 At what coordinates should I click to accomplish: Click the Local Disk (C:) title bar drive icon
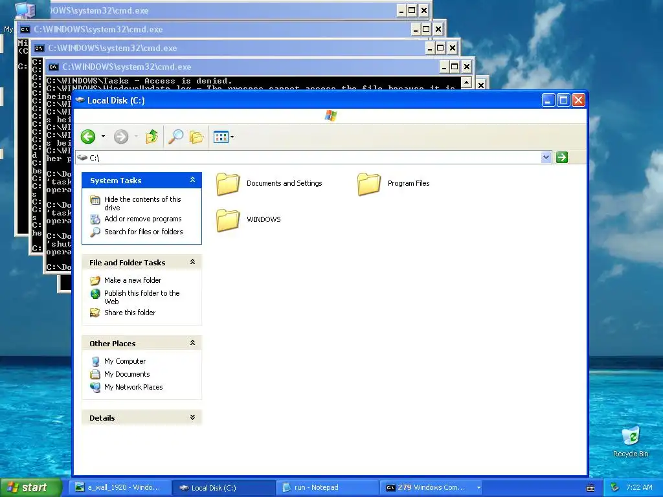coord(80,100)
